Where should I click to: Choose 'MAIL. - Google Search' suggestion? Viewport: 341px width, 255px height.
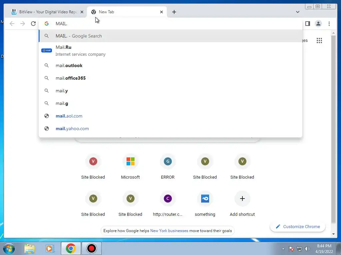pos(170,36)
